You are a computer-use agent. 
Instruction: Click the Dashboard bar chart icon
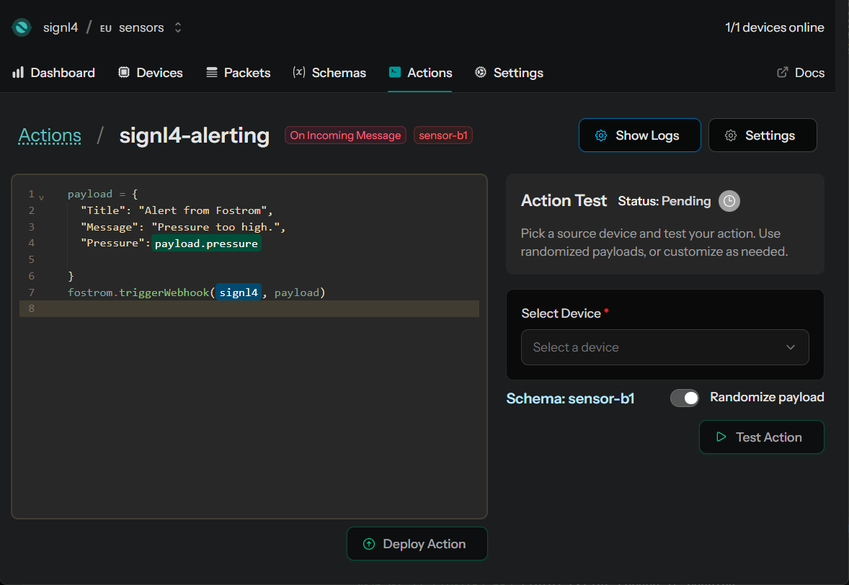tap(18, 73)
